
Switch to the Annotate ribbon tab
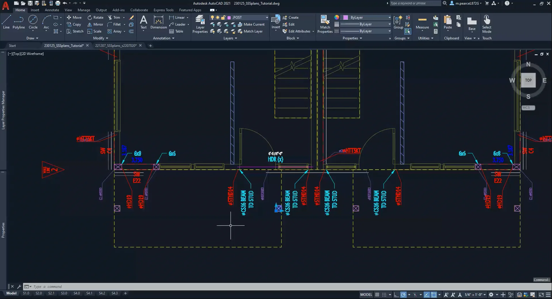tap(52, 10)
